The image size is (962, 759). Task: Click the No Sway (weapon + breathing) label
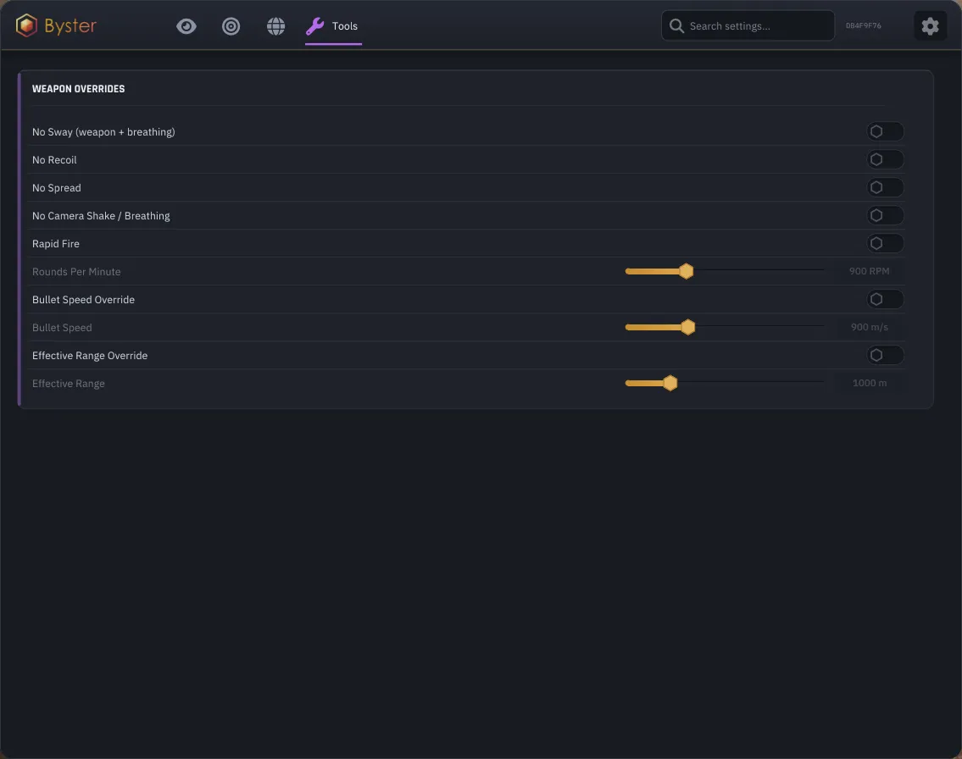pos(103,132)
